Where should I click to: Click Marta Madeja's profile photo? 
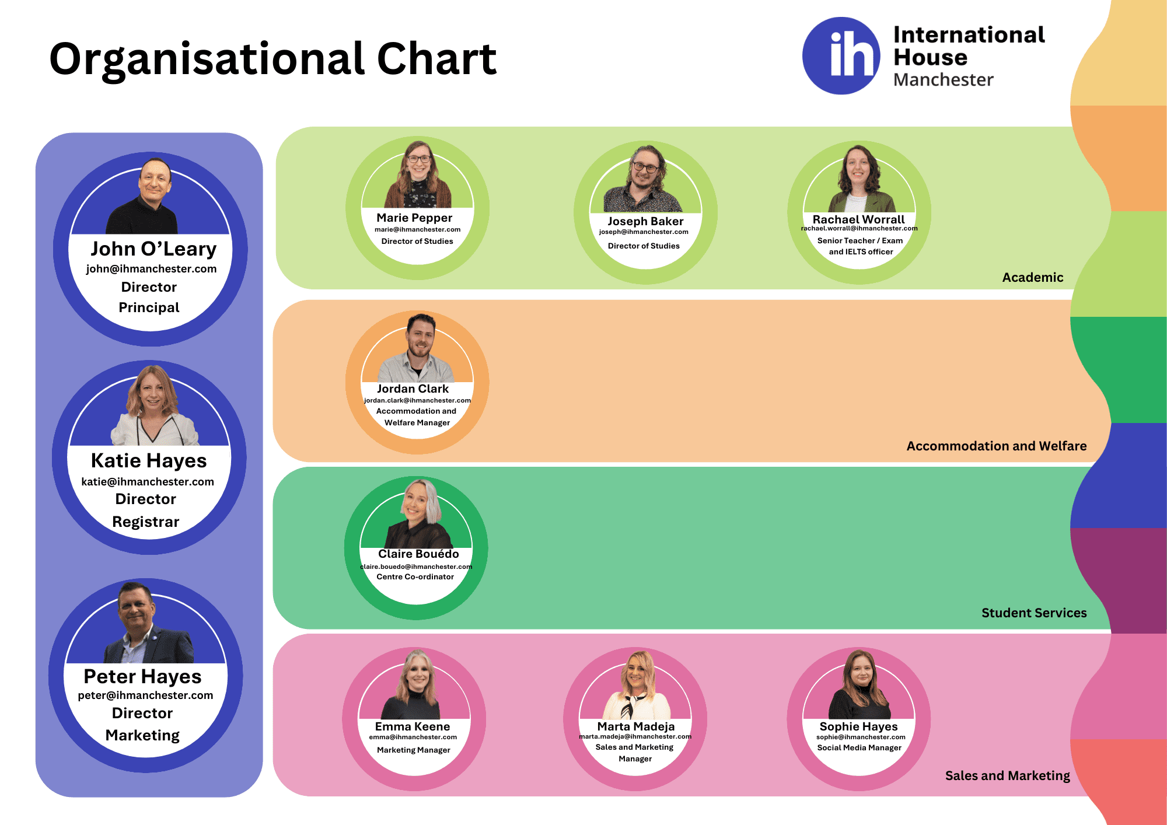637,686
